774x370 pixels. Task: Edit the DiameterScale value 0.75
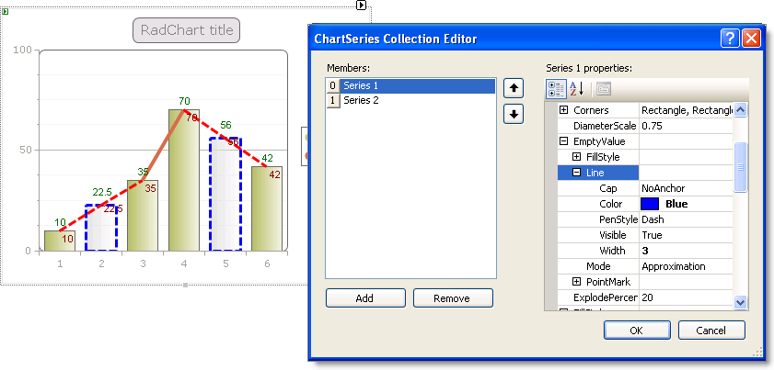pyautogui.click(x=686, y=126)
